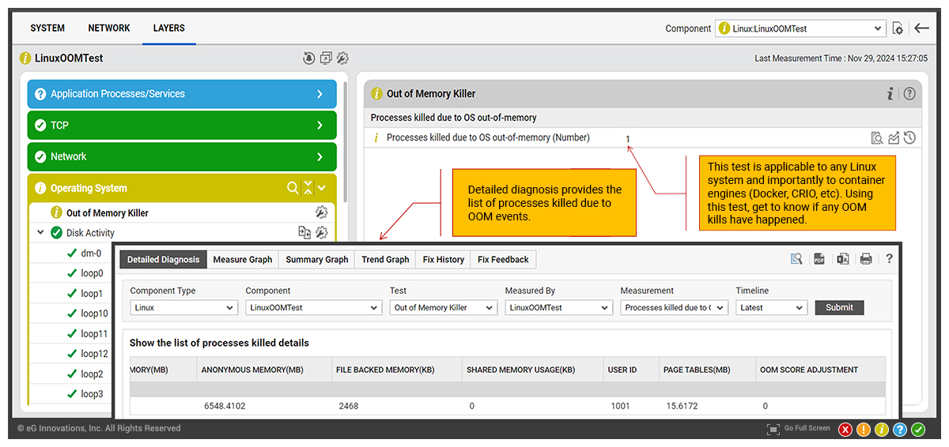Click the back arrow next to Component
The height and width of the screenshot is (447, 949).
921,28
